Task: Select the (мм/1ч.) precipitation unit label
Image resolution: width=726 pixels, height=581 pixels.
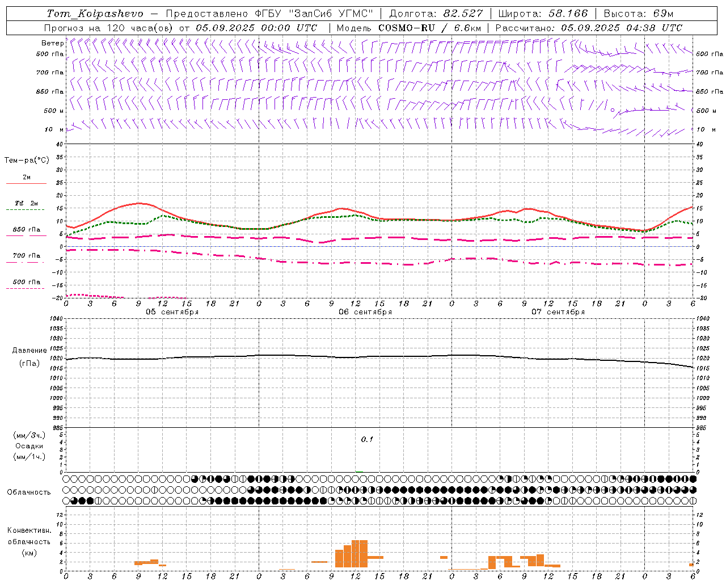Action: 29,457
